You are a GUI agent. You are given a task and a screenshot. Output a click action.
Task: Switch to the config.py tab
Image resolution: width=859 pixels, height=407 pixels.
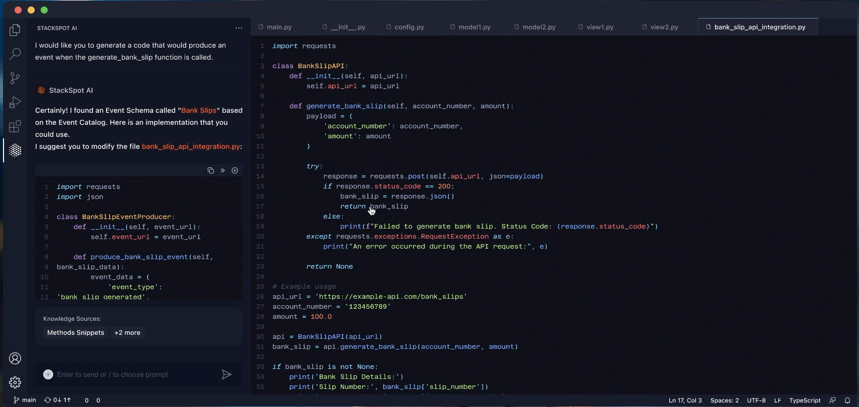409,27
